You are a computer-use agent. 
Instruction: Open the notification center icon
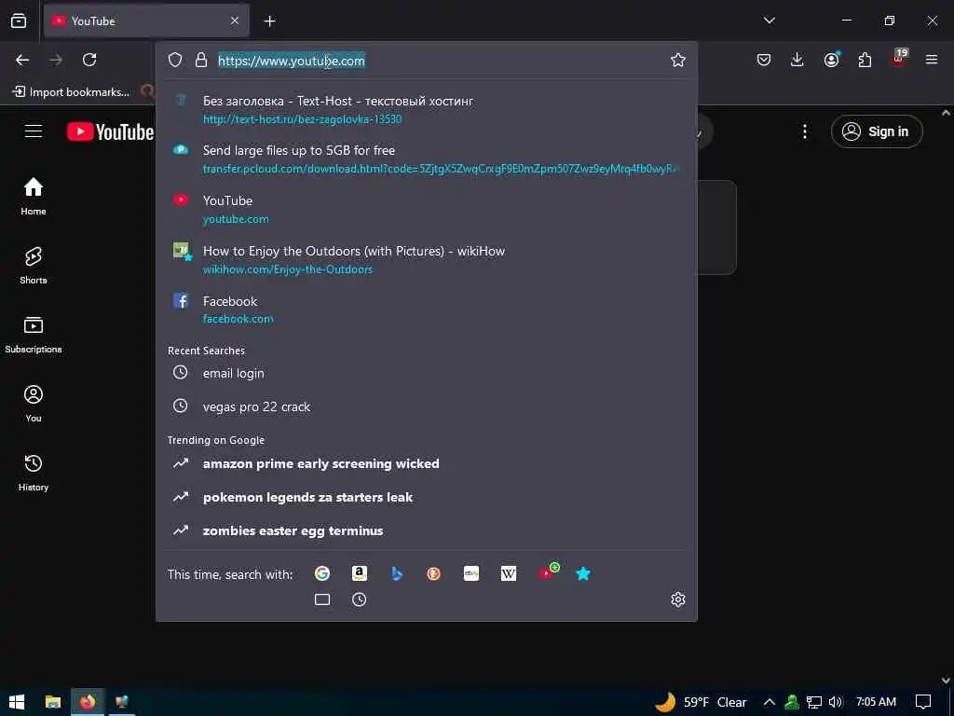[x=923, y=702]
